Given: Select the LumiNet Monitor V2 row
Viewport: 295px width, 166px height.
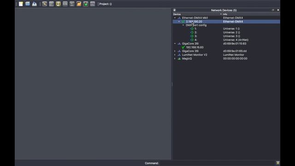Looking at the screenshot, I should 226,55.
